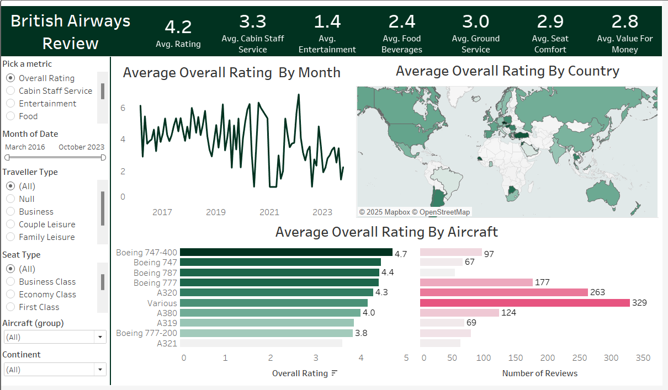Screen dimensions: 668x390
Task: Click the March 2016 date label
Action: point(25,147)
